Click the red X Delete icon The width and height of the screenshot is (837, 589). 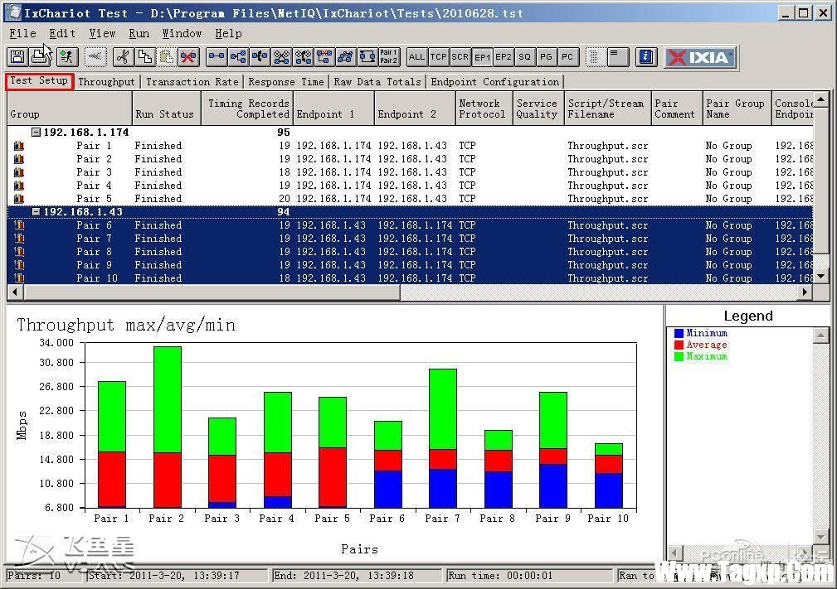pos(188,57)
